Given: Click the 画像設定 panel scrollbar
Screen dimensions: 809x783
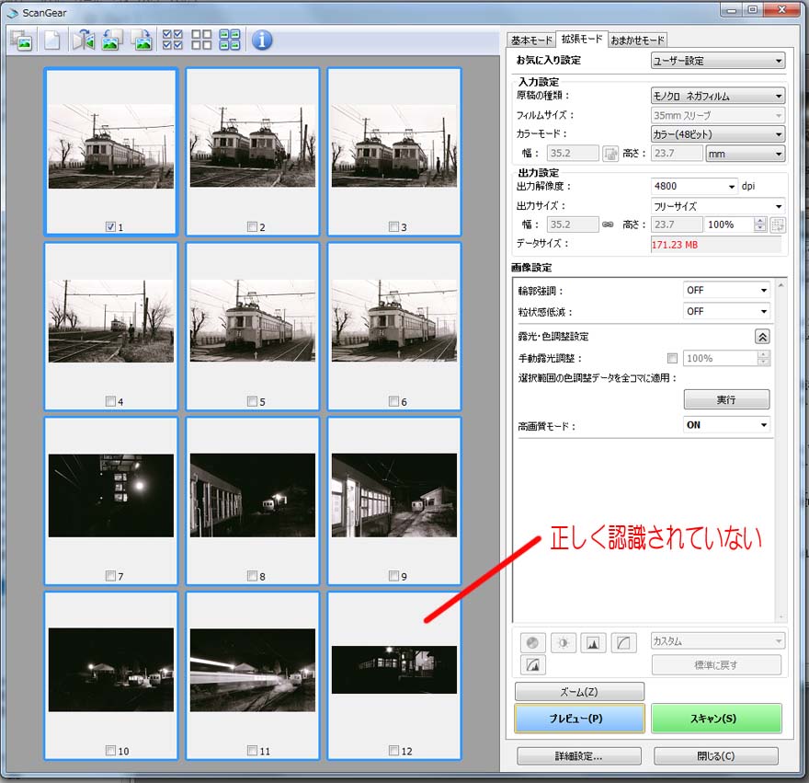Looking at the screenshot, I should click(781, 449).
